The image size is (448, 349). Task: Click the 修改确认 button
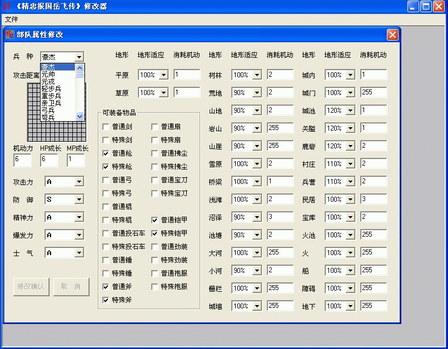(31, 287)
